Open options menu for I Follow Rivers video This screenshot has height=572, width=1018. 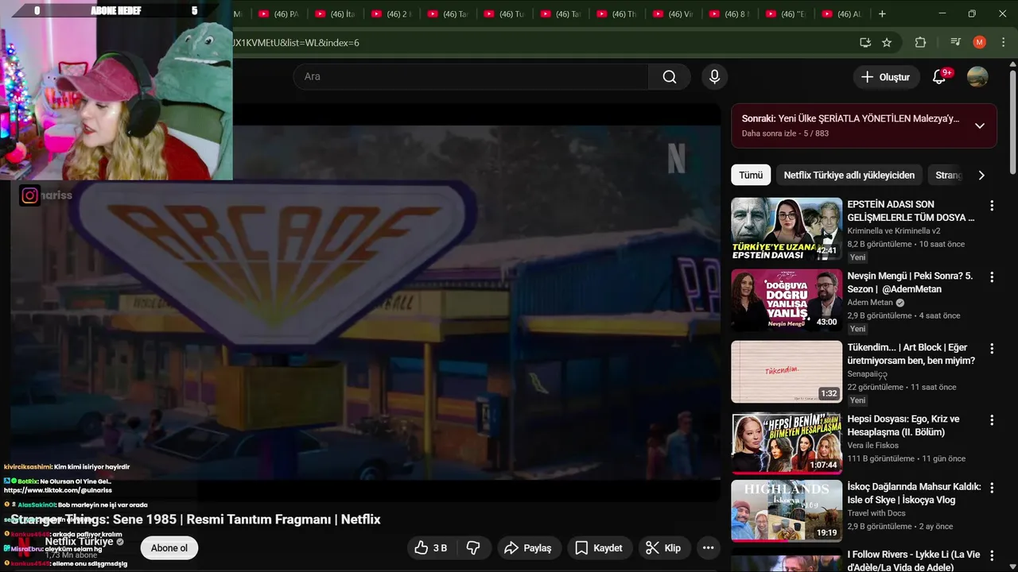coord(992,555)
